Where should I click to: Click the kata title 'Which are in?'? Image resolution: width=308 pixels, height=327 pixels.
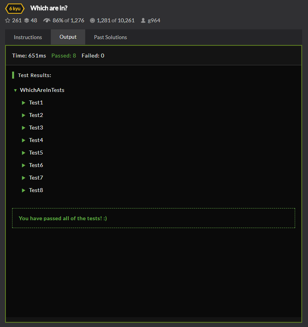(x=49, y=8)
